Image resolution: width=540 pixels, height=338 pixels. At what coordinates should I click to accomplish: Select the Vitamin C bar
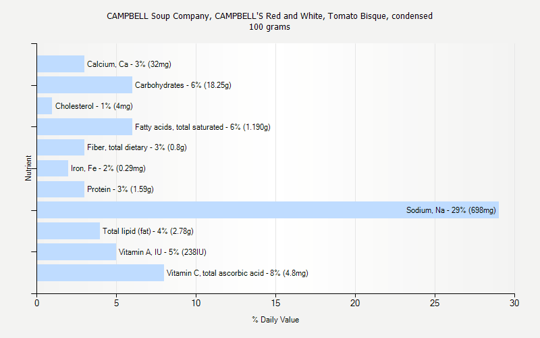(100, 273)
